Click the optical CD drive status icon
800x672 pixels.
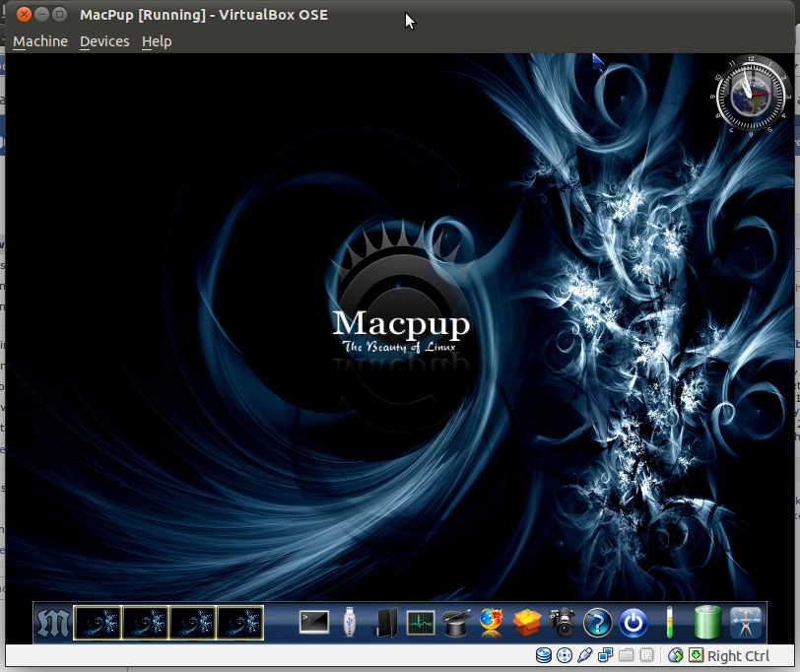click(565, 655)
